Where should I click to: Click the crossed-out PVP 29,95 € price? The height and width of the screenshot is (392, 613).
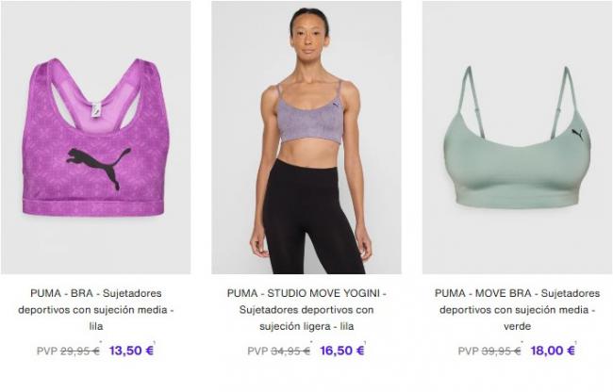click(x=68, y=351)
